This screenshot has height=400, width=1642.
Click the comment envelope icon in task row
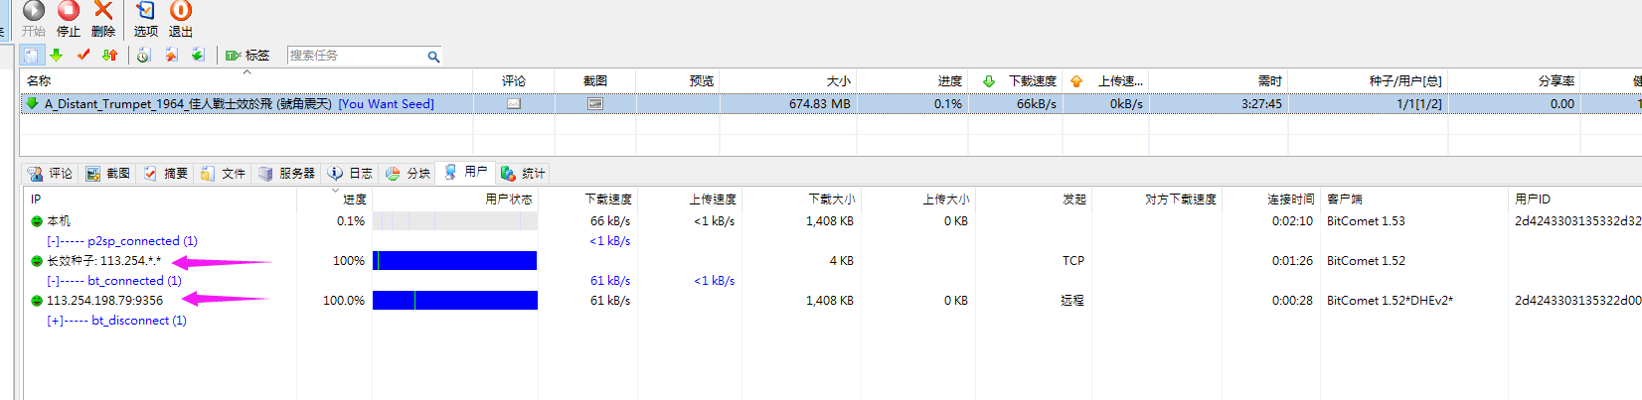point(514,103)
